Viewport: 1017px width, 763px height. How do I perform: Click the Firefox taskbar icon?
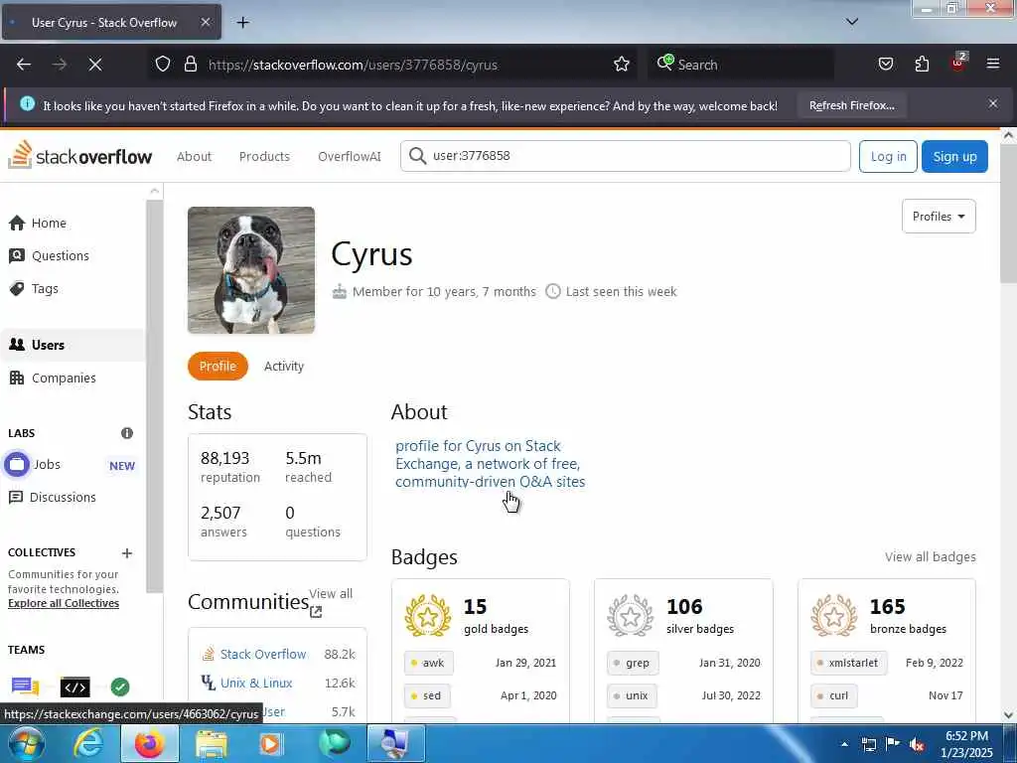tap(149, 743)
